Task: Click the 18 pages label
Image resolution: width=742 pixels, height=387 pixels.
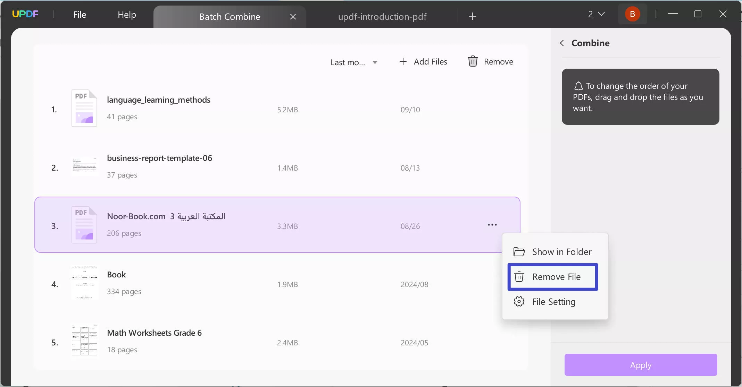Action: pyautogui.click(x=122, y=350)
